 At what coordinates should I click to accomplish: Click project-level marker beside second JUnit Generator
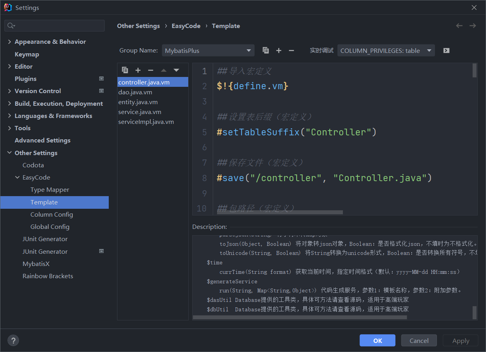[x=101, y=251]
